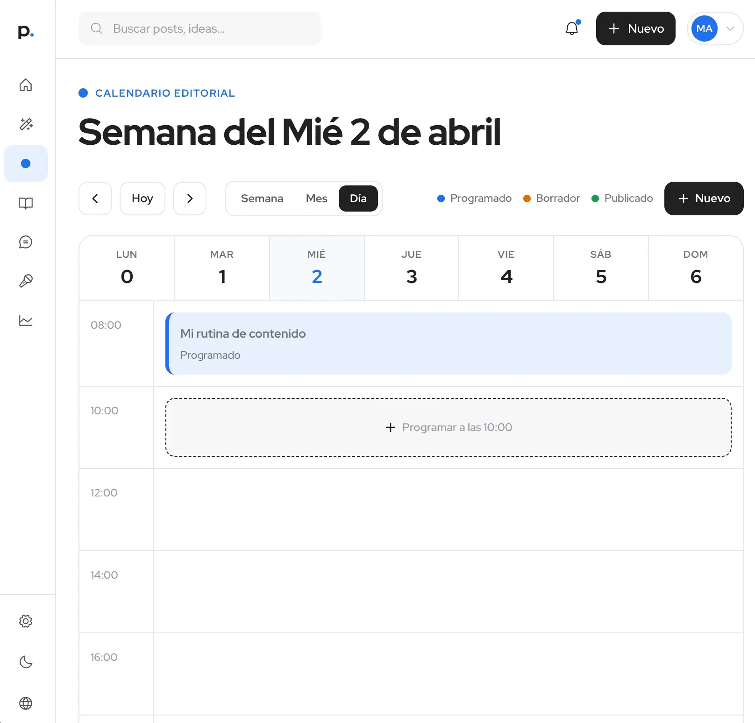Click the Semana del Mié 2 de abril heading
This screenshot has height=723, width=755.
(290, 132)
